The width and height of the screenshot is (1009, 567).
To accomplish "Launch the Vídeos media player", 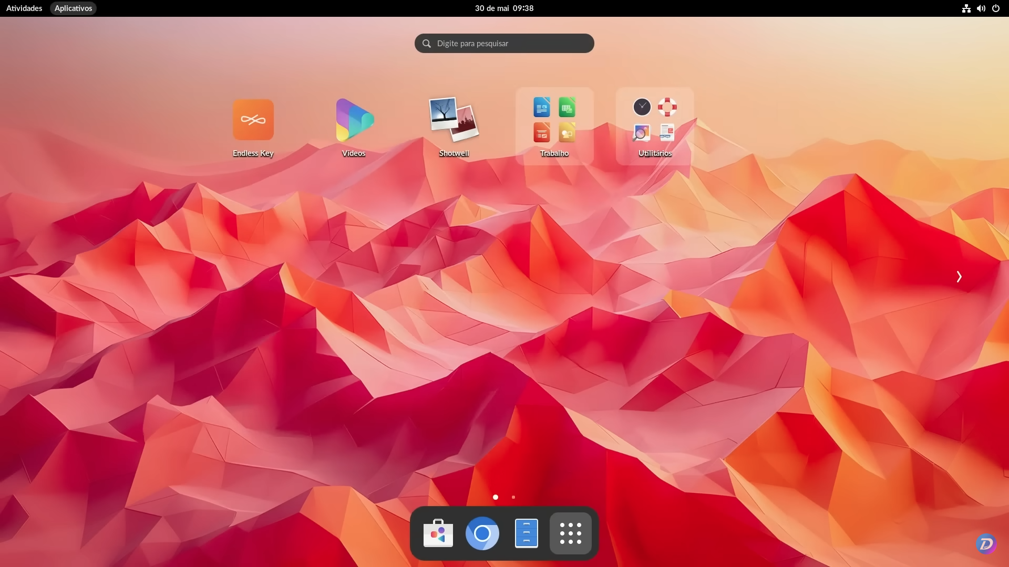I will tap(353, 120).
